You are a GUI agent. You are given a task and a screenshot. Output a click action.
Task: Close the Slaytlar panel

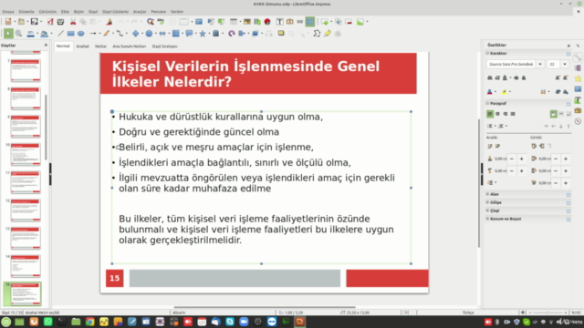(x=46, y=45)
